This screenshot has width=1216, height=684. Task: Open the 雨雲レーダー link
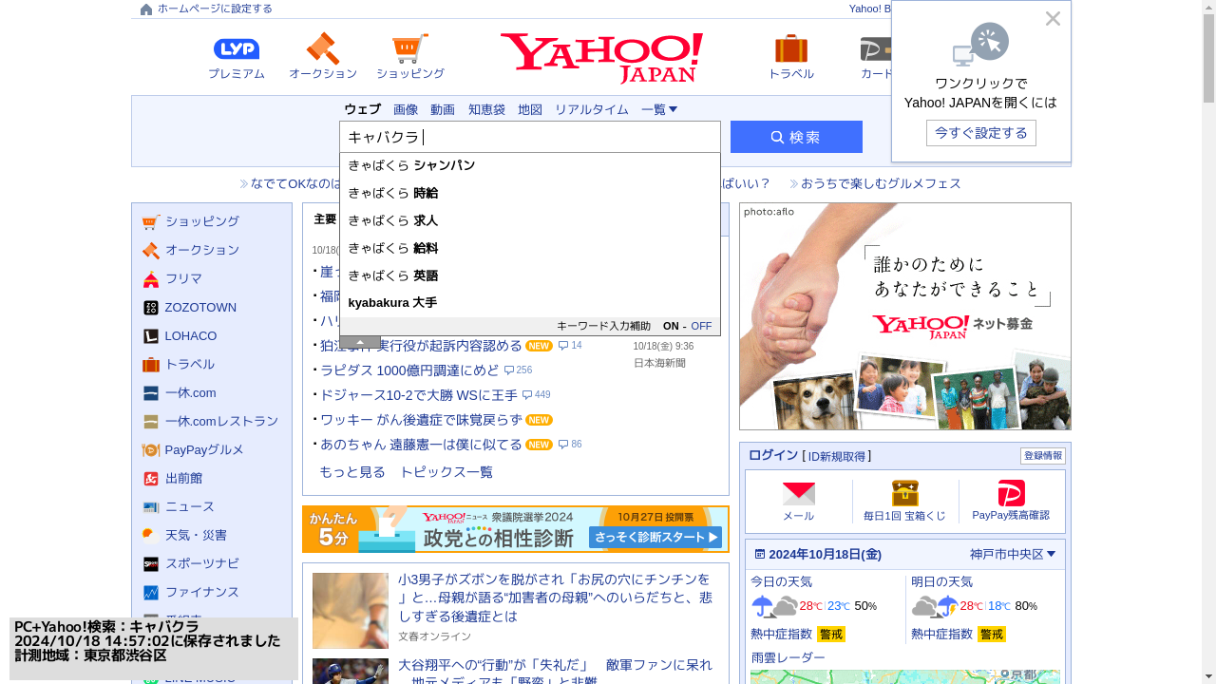(788, 657)
